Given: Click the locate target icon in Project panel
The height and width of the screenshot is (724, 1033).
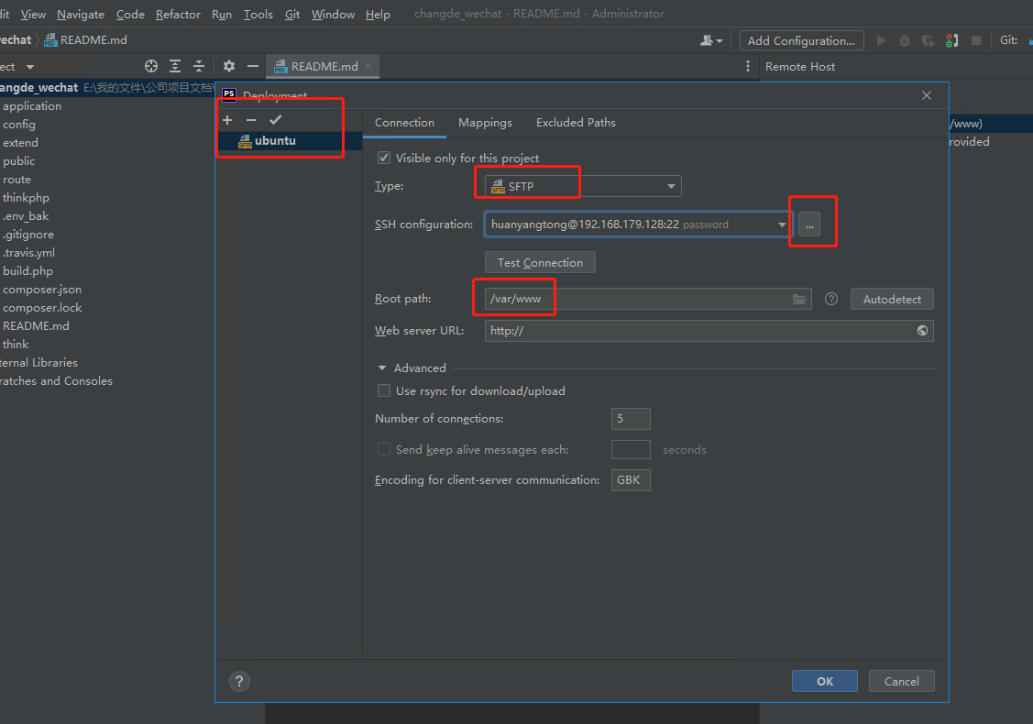Looking at the screenshot, I should click(151, 66).
